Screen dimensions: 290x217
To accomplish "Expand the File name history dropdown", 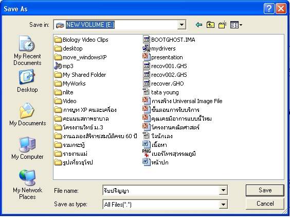I will click(223, 190).
